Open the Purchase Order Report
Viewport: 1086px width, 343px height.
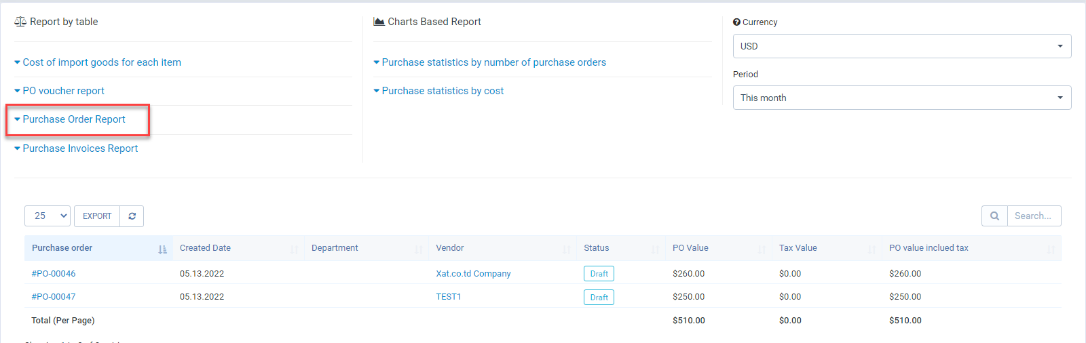tap(74, 119)
